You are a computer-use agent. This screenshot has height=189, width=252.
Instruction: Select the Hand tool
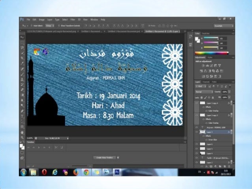click(x=22, y=132)
